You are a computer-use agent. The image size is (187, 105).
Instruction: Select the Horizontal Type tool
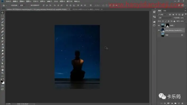tap(2, 60)
